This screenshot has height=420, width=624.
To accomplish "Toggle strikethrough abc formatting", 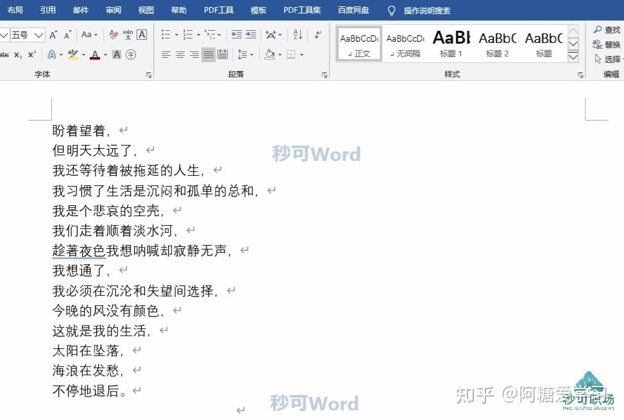I will [4, 55].
